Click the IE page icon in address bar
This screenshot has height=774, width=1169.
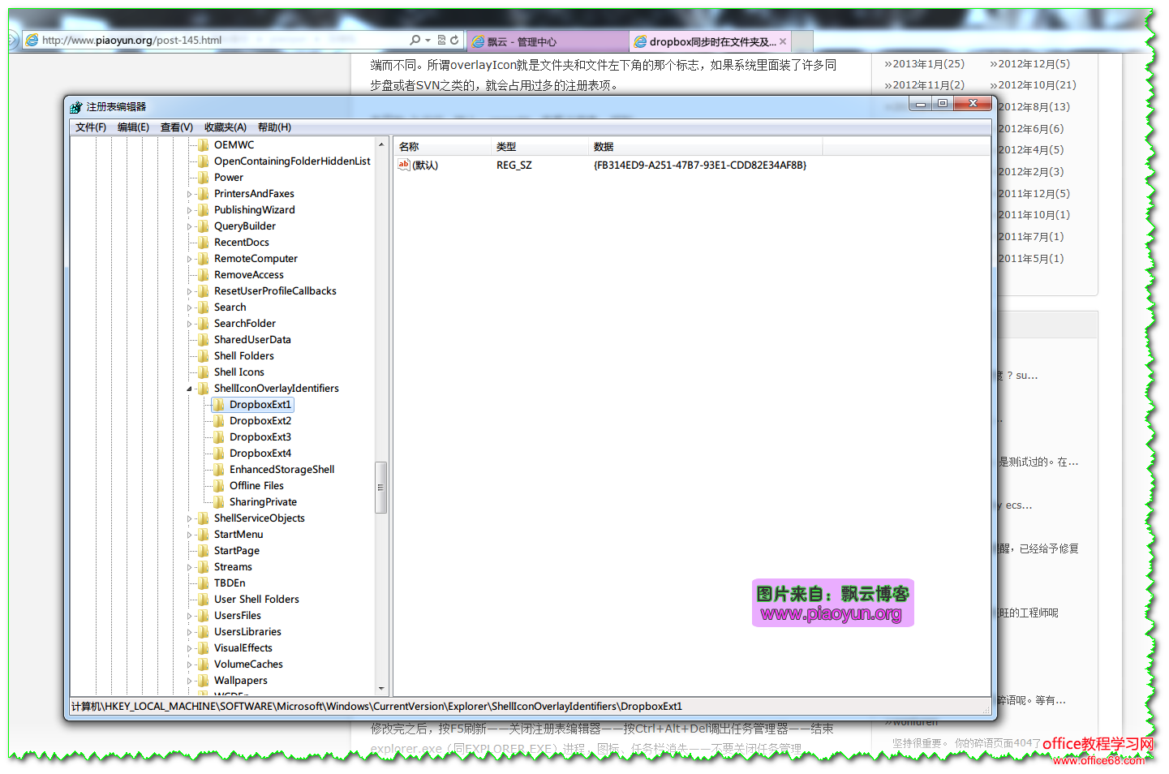point(32,40)
